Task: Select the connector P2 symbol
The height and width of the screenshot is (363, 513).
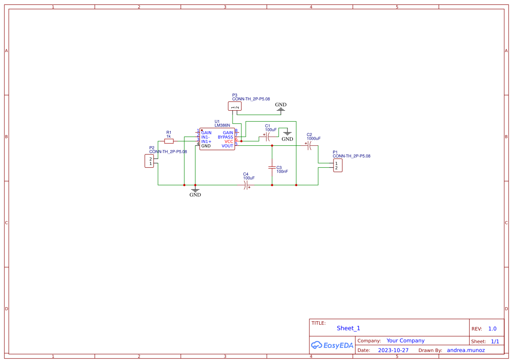Action: coord(149,161)
